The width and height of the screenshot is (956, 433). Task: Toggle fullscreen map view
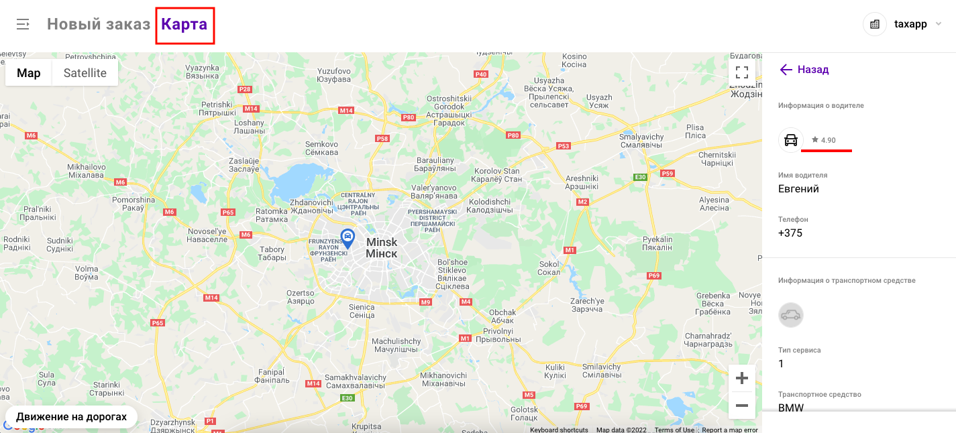742,72
